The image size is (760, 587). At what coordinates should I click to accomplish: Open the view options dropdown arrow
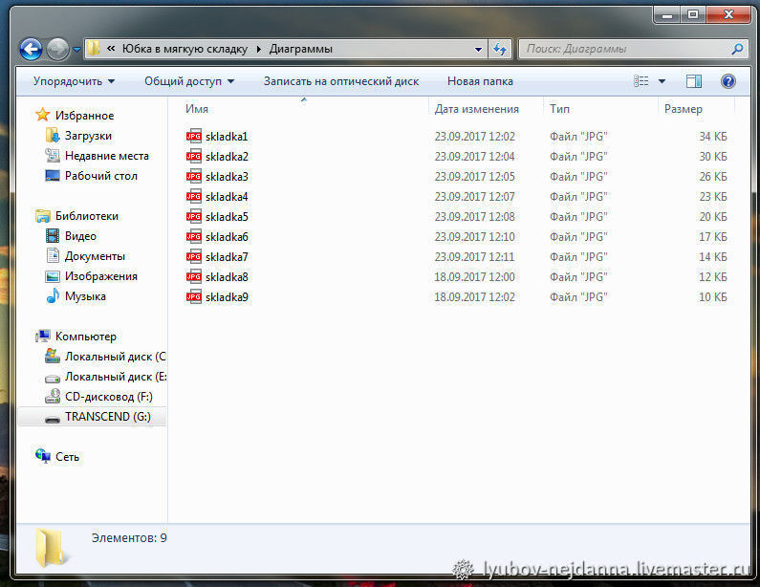[x=662, y=81]
